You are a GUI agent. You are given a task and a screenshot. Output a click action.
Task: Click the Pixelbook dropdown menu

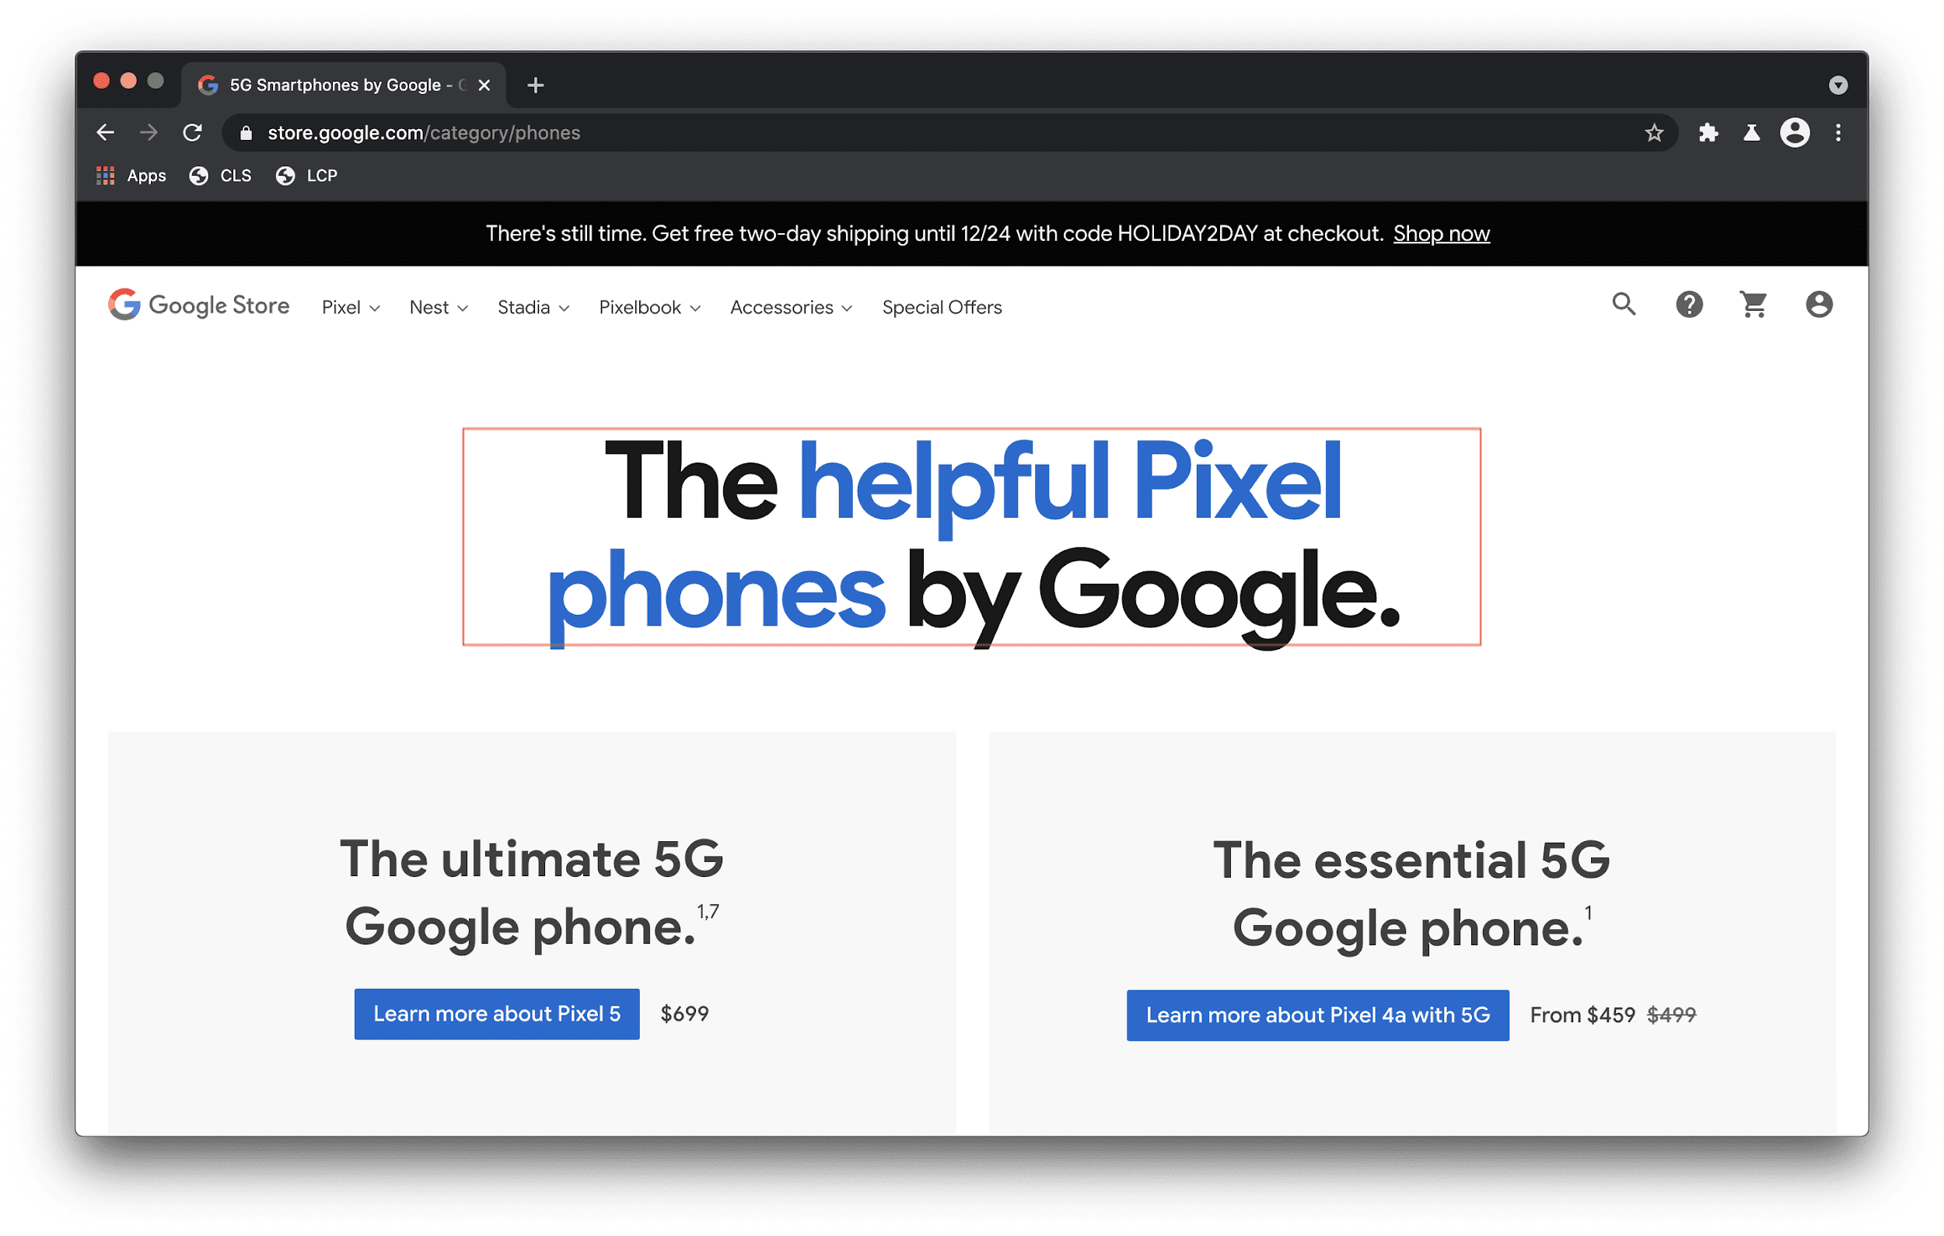coord(648,307)
